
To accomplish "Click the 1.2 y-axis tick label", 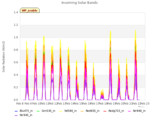I will click(x=16, y=25).
